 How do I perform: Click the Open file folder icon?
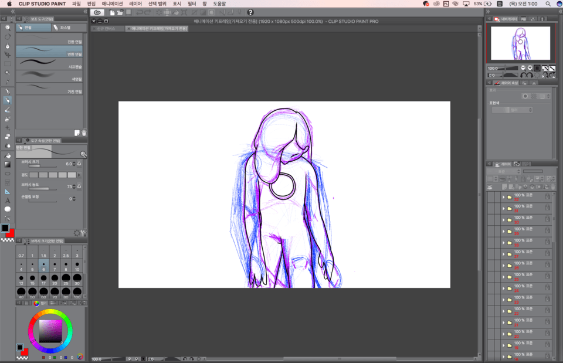[x=120, y=12]
